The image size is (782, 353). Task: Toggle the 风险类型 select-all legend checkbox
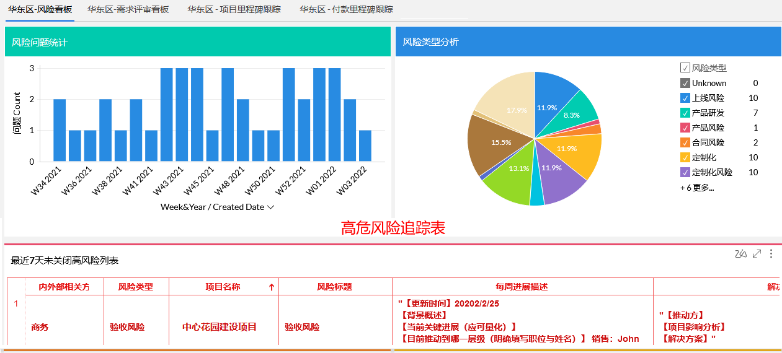click(x=685, y=68)
